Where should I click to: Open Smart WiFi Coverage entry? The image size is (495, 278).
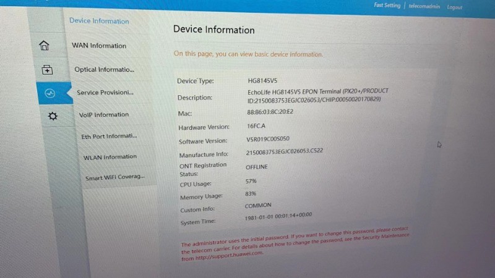tap(115, 177)
